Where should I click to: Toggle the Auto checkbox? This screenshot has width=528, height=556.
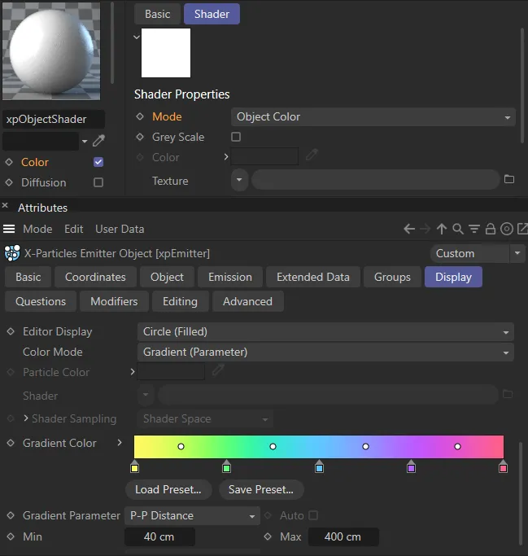coord(313,514)
